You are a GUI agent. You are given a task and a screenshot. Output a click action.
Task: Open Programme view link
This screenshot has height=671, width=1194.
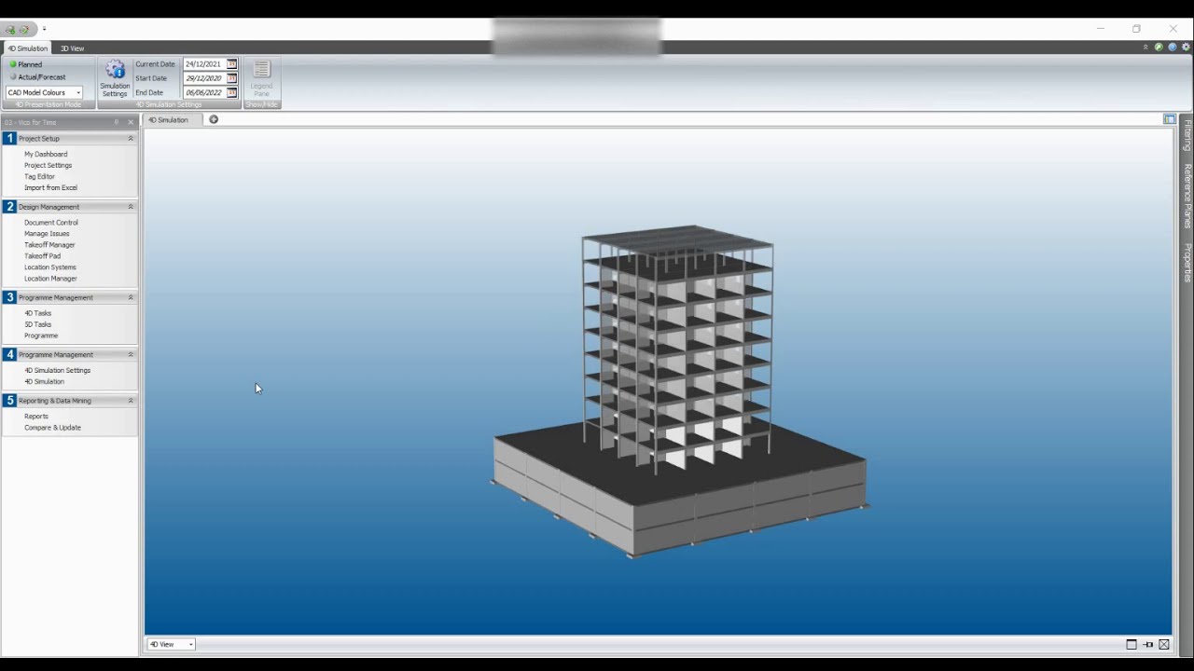[41, 335]
